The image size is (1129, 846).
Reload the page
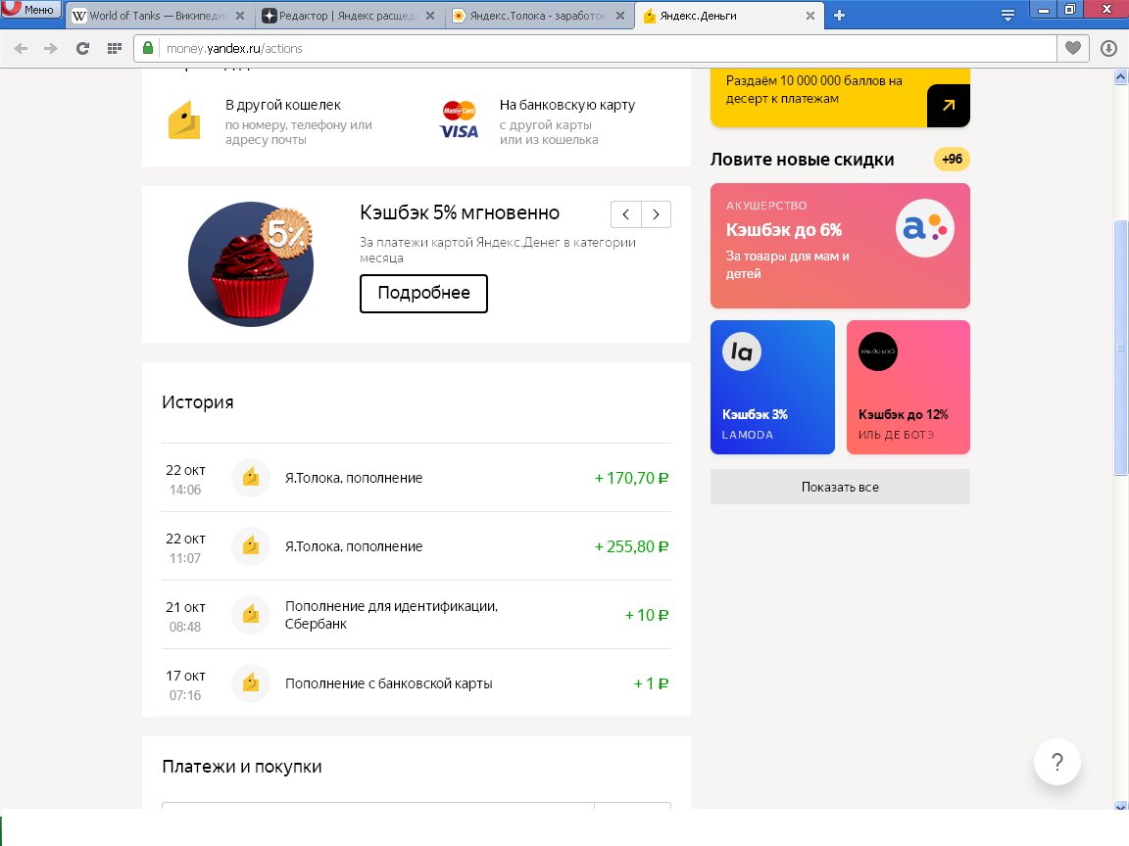82,48
